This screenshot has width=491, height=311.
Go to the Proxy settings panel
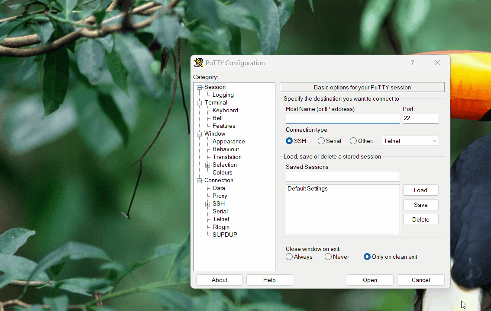(220, 196)
